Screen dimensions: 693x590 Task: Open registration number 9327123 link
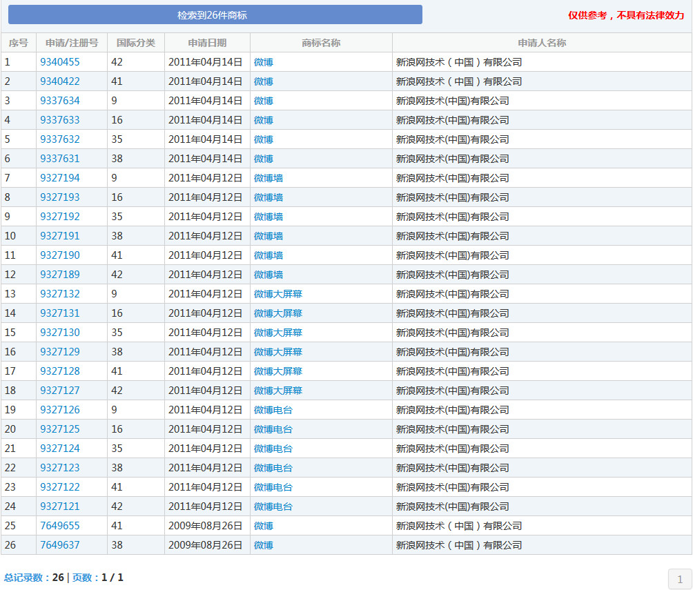coord(59,468)
